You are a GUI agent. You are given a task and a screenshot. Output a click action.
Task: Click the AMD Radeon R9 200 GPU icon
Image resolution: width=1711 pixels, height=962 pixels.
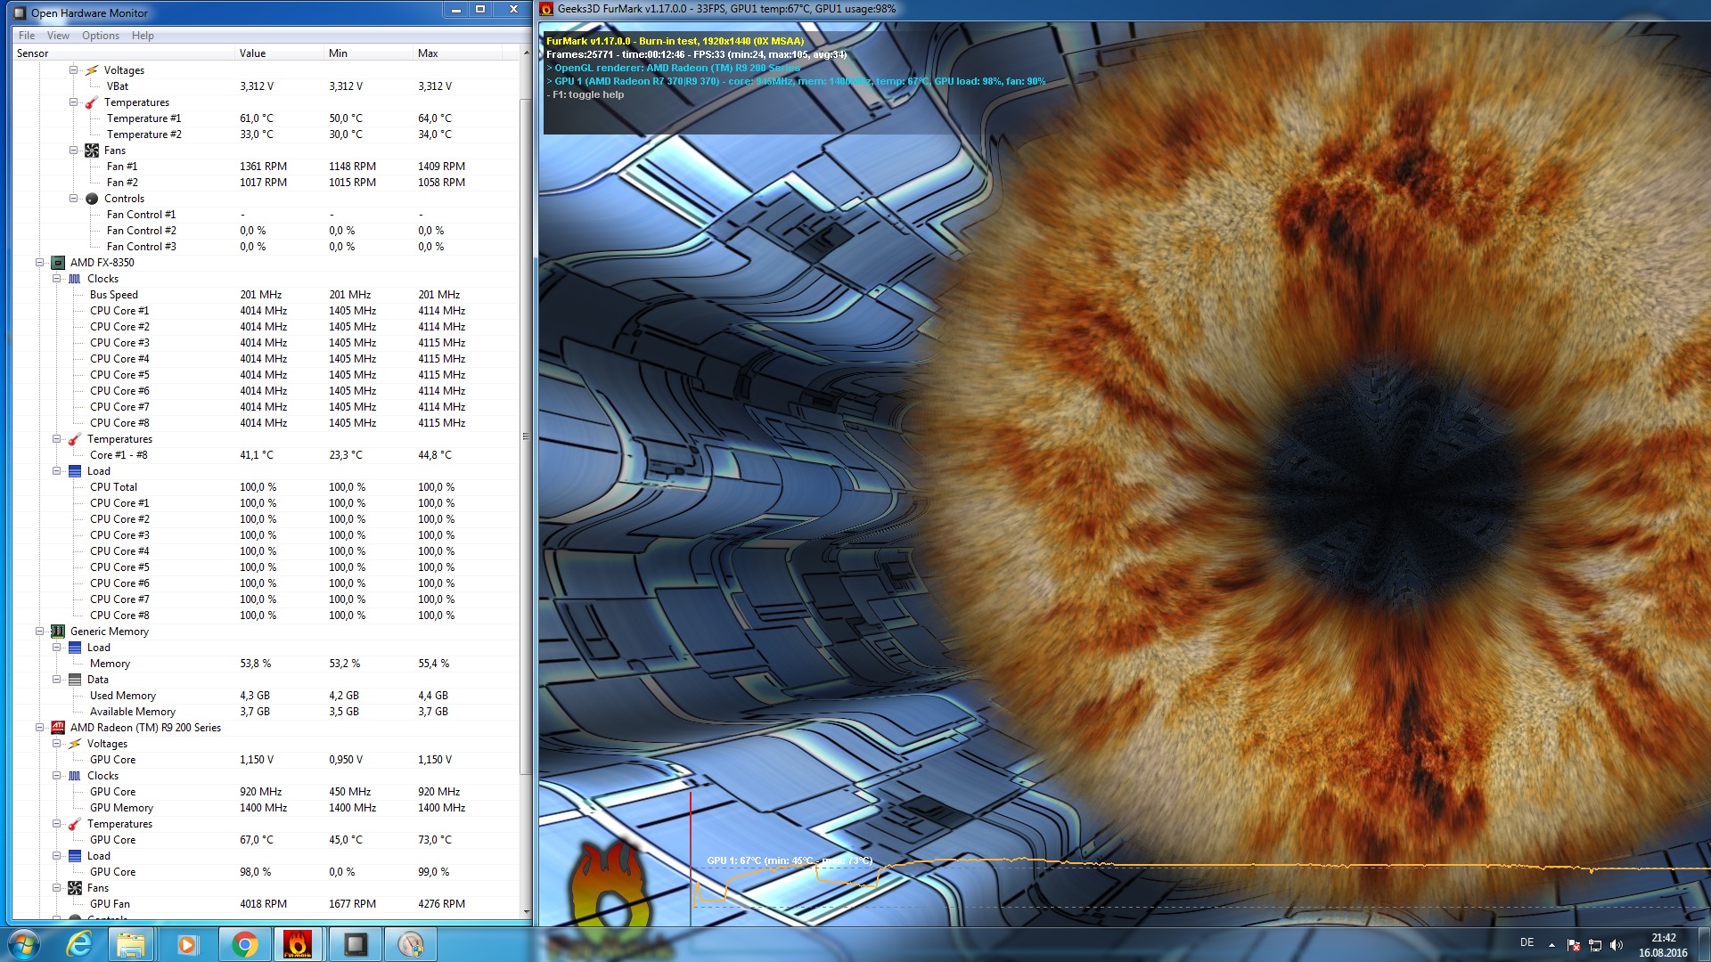click(x=58, y=728)
